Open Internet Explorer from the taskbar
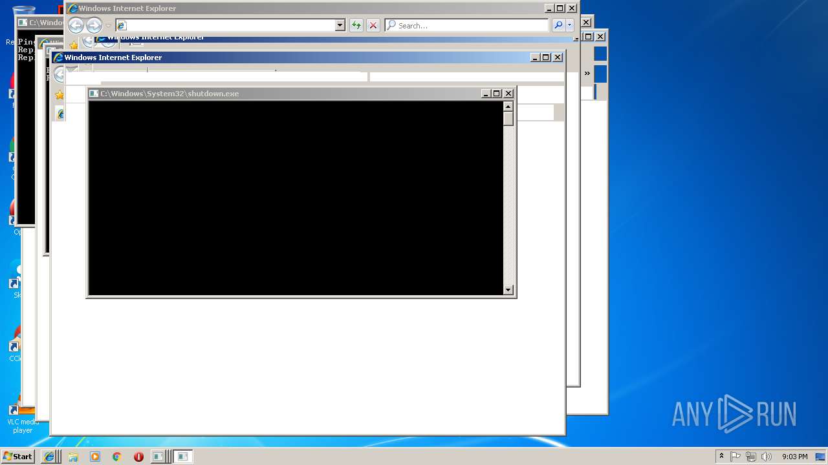Screen dimensions: 828x465 click(49, 457)
